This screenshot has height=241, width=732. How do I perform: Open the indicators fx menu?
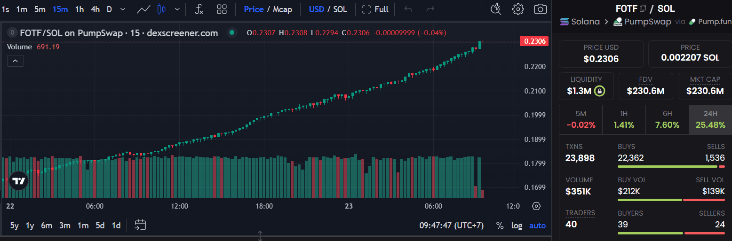[x=199, y=9]
